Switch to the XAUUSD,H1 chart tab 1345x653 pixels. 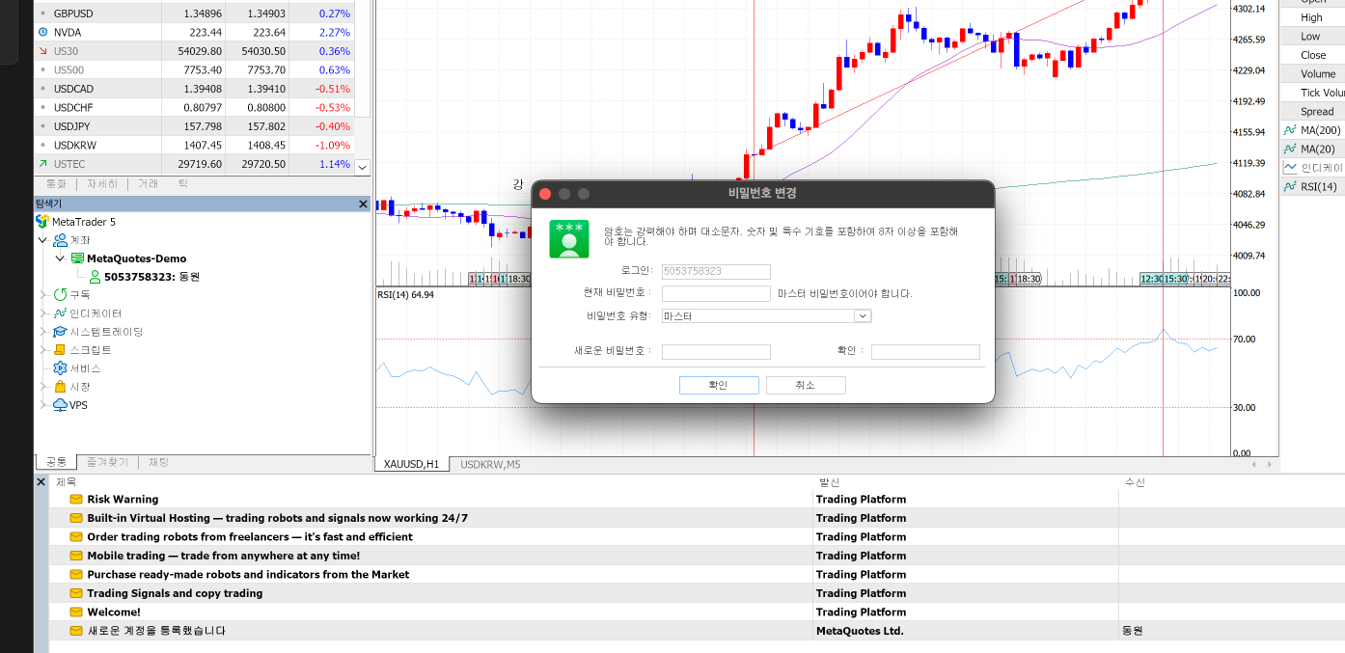click(x=411, y=464)
